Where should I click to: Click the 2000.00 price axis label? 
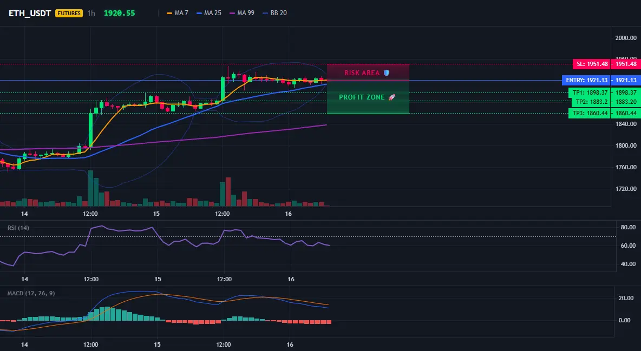pyautogui.click(x=626, y=38)
